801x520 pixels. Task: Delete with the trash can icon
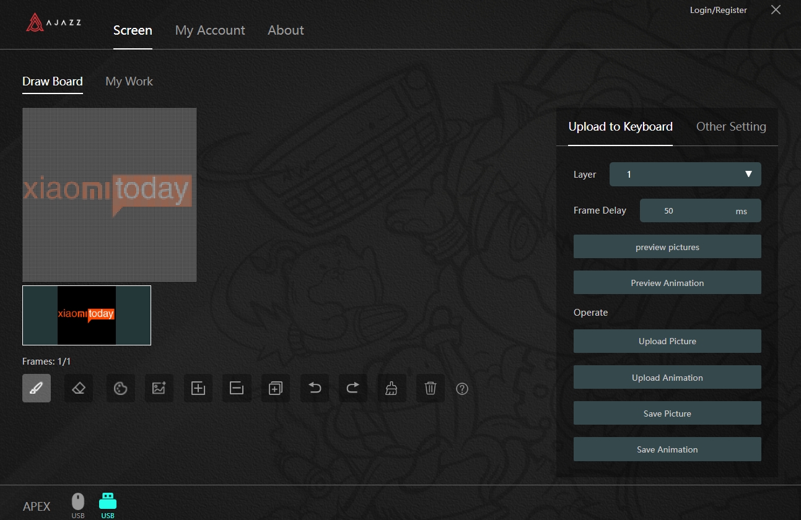(431, 388)
